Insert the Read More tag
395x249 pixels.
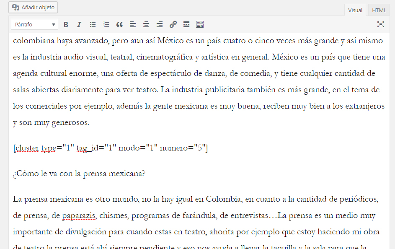click(x=186, y=24)
